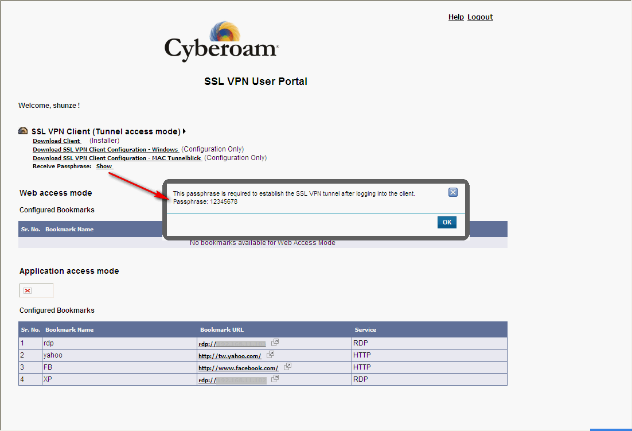Click the 'Service' column header
The height and width of the screenshot is (431, 632).
click(365, 330)
